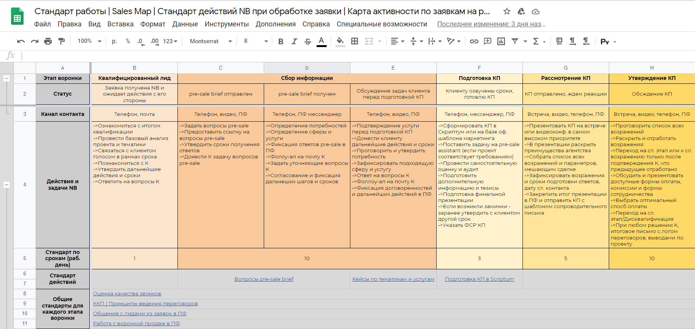Open text rotation dropdown
The image size is (695, 329).
[x=454, y=41]
